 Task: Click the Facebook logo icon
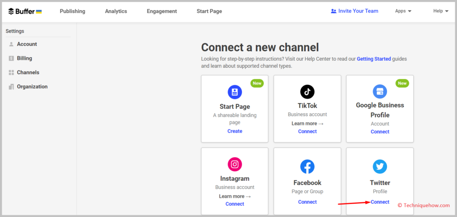pyautogui.click(x=307, y=167)
